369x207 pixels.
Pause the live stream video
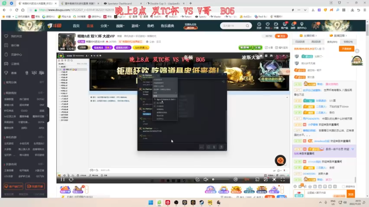[63, 179]
